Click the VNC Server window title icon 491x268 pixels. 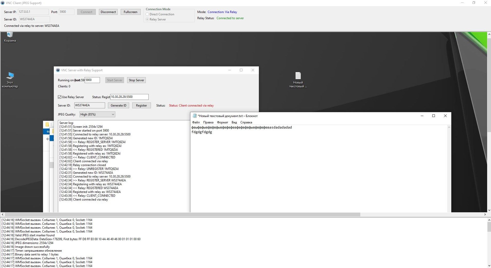[x=58, y=70]
